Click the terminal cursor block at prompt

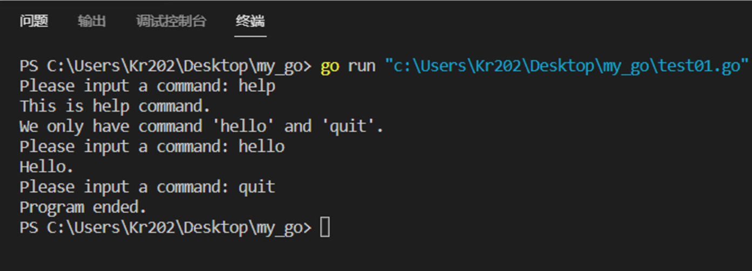(x=324, y=228)
